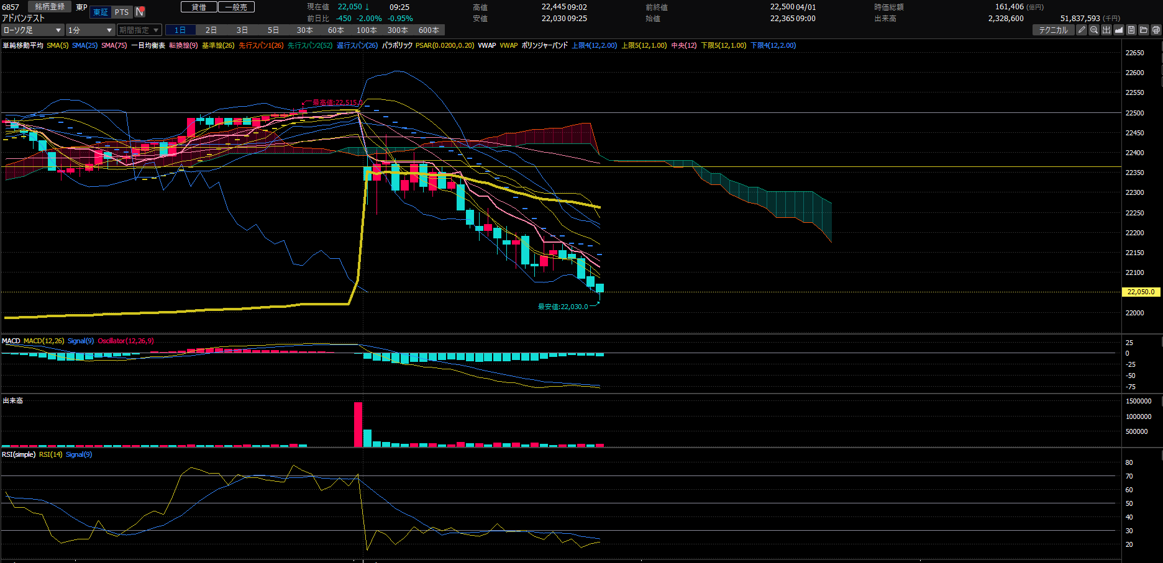
Task: Click the volume (出) display icon
Action: click(1106, 30)
